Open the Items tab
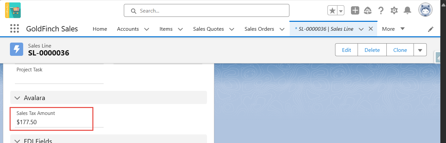 [166, 29]
